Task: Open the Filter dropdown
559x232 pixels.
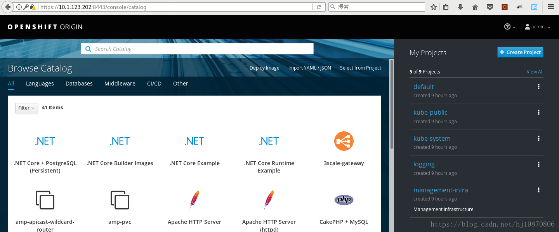Action: [x=27, y=108]
